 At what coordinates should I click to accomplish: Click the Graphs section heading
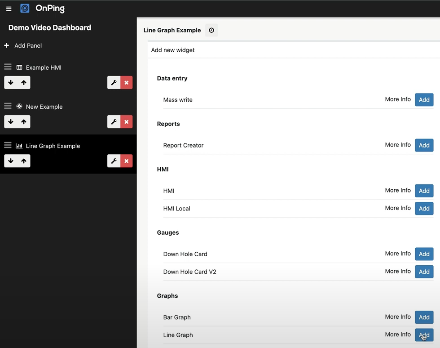tap(167, 296)
